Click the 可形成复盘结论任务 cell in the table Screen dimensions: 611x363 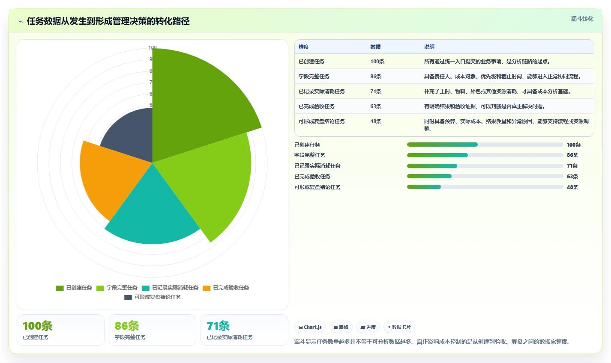click(x=322, y=121)
